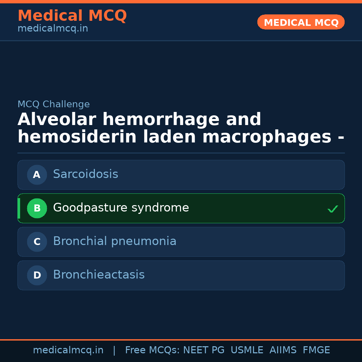
Task: Click the letter C option circle
Action: [x=37, y=242]
